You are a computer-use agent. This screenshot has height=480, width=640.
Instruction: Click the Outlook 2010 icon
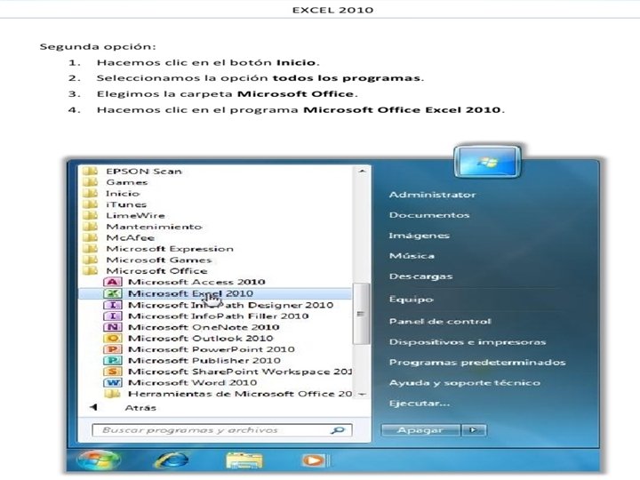(x=112, y=338)
